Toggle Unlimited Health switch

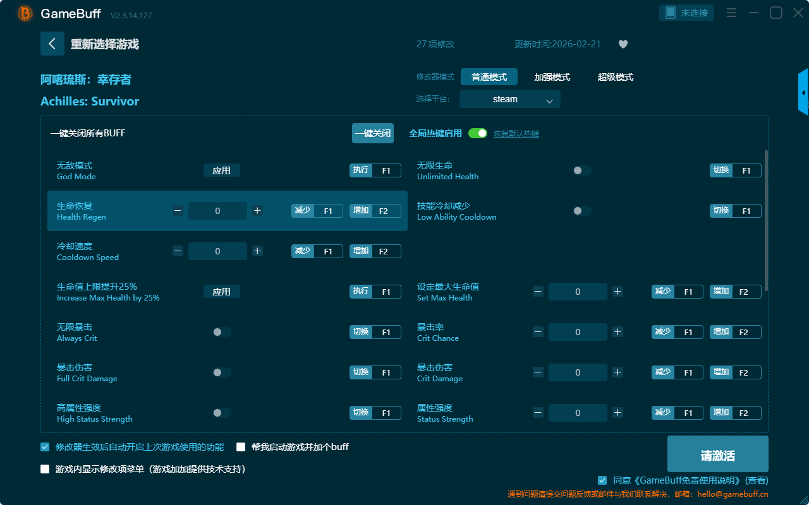(581, 170)
